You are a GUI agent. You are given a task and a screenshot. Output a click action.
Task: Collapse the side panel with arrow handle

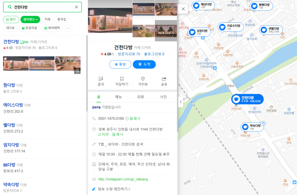(181, 102)
